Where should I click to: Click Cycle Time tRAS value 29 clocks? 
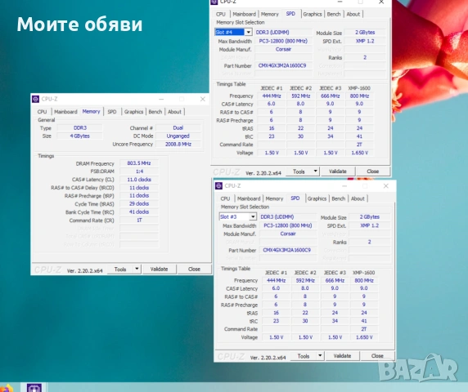pyautogui.click(x=139, y=203)
